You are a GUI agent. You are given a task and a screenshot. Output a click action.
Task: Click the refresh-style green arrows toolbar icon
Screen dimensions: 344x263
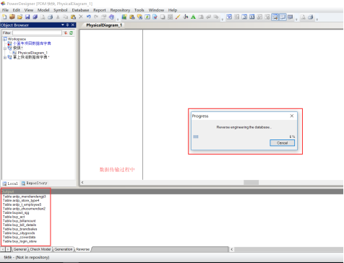(x=147, y=17)
